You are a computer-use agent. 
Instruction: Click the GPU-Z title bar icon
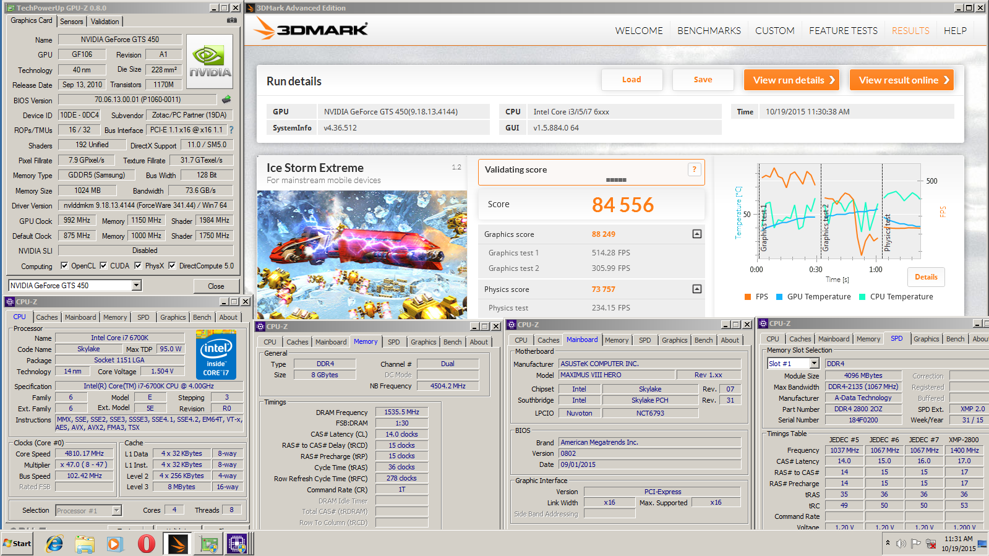point(11,8)
